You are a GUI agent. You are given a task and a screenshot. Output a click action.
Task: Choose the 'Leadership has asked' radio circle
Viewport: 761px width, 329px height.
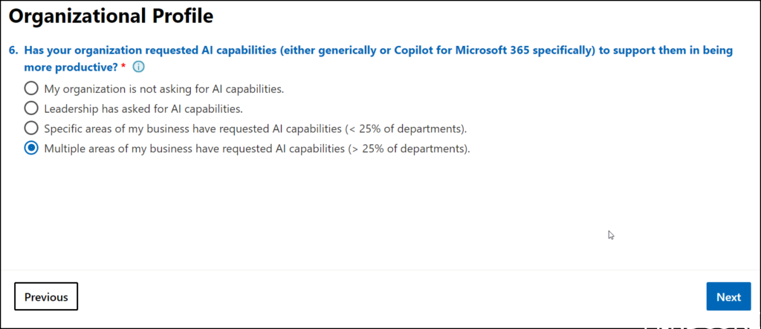[31, 108]
